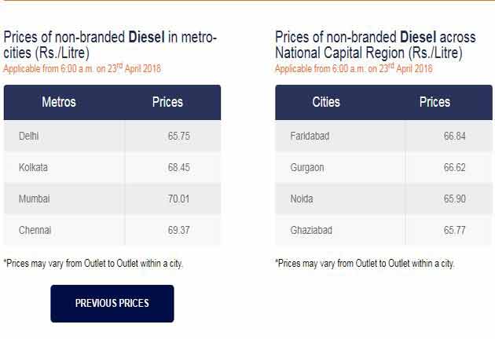Click Gurgaon diesel price 66.62
This screenshot has width=495, height=339.
(x=455, y=167)
